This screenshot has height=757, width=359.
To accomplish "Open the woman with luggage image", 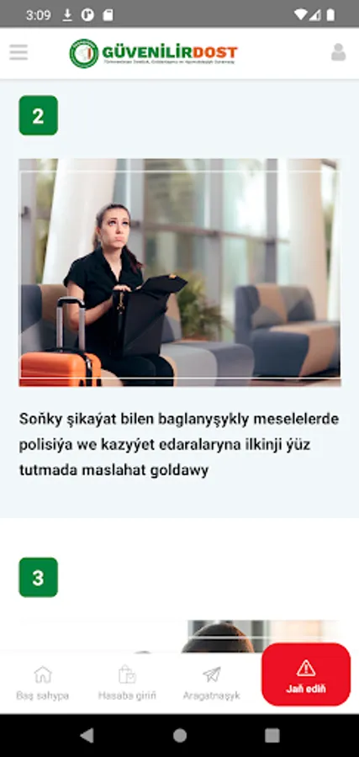I will point(180,273).
